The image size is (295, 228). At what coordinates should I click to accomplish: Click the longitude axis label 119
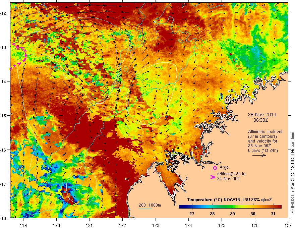[23, 225]
